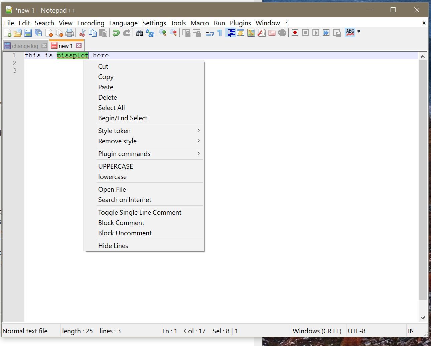Click the macro Playback icon
Image resolution: width=431 pixels, height=346 pixels.
315,33
